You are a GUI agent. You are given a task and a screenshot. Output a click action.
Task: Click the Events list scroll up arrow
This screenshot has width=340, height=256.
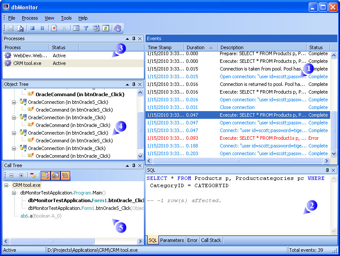coord(334,56)
